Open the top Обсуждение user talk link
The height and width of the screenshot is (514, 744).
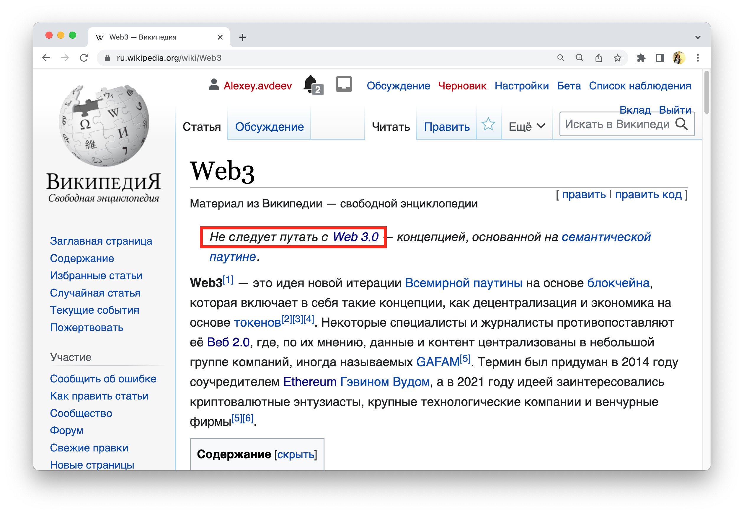point(398,86)
